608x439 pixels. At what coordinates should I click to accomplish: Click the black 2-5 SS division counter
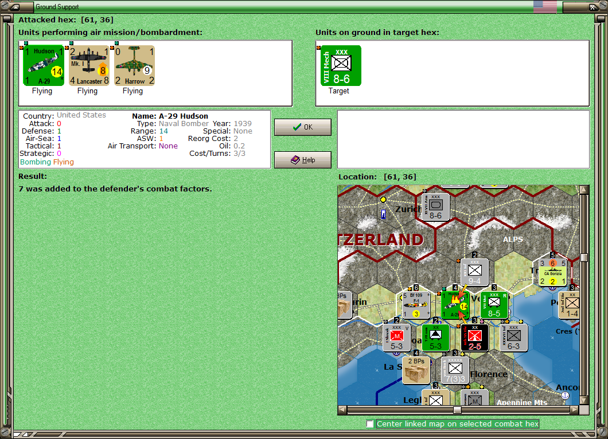pyautogui.click(x=474, y=338)
